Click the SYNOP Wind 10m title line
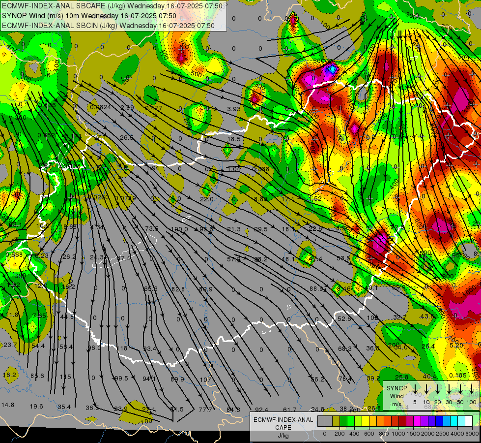The width and height of the screenshot is (481, 443). 89,16
